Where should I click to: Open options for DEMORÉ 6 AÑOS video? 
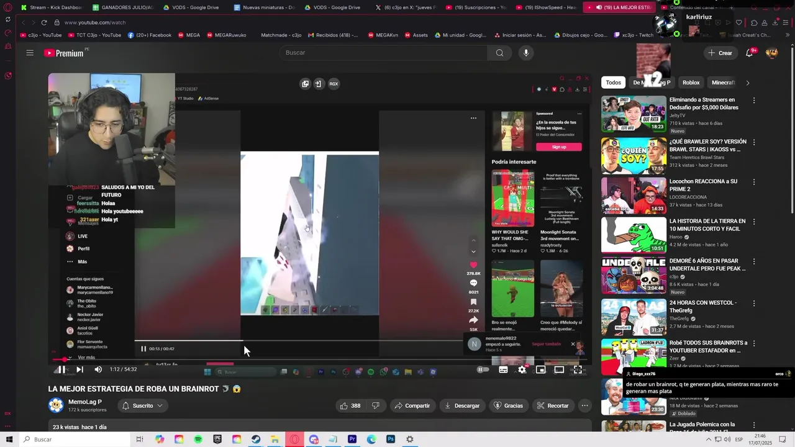[x=754, y=262]
